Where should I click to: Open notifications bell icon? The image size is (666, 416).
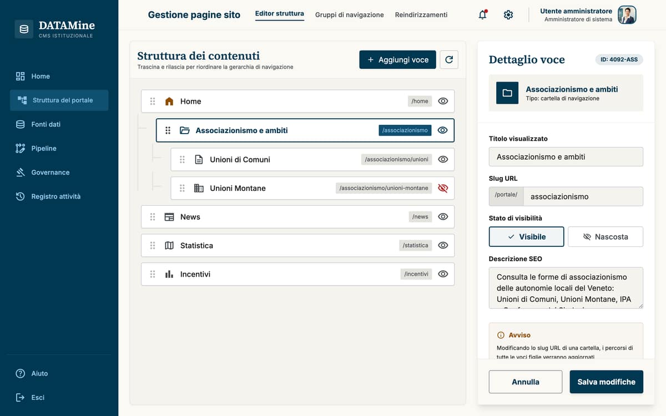point(483,15)
